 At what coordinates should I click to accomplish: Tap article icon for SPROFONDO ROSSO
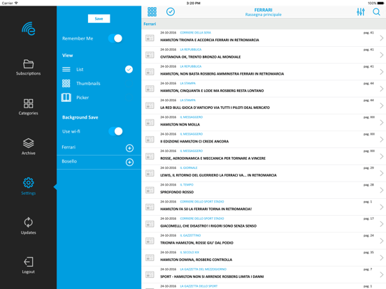150,190
